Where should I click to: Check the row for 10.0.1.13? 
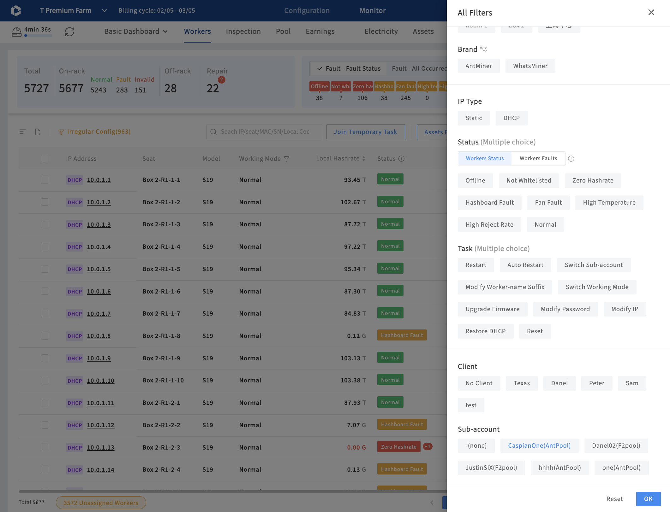(x=45, y=447)
